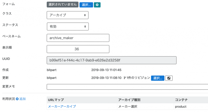Screen dimensions: 208x112
Task: Expand the ステータス dropdown showing 有効
Action: (68, 26)
